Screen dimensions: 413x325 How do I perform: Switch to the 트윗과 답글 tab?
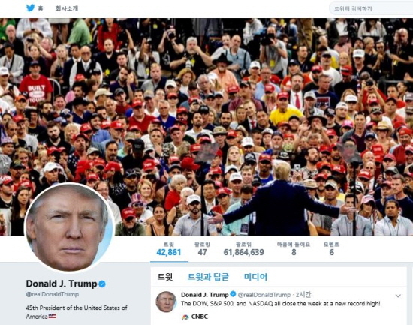click(x=208, y=277)
